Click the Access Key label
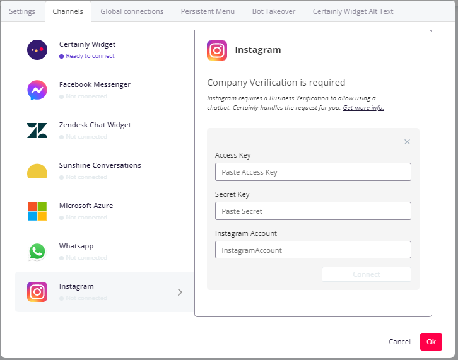 point(233,155)
